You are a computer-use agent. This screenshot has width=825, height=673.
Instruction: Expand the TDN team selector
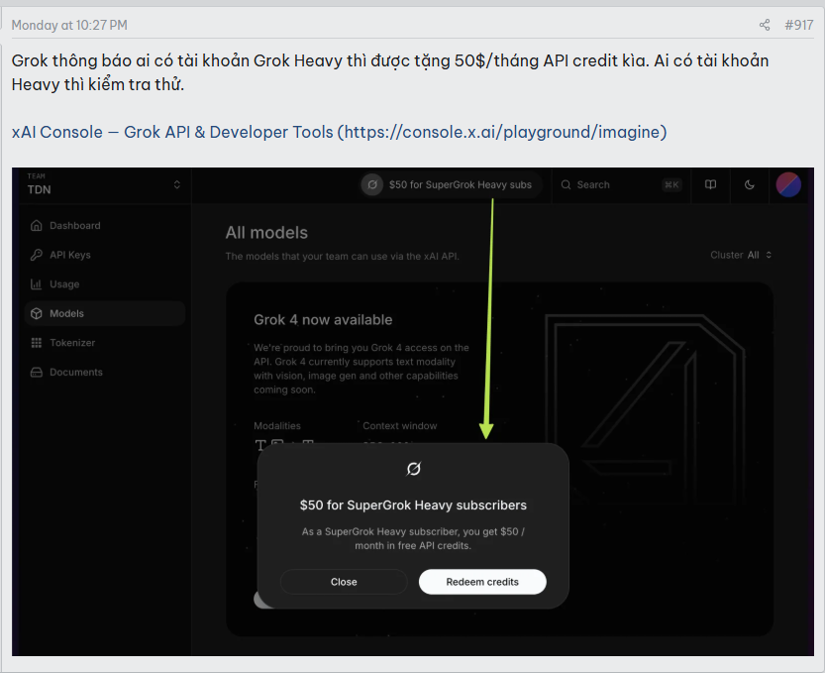click(x=104, y=184)
